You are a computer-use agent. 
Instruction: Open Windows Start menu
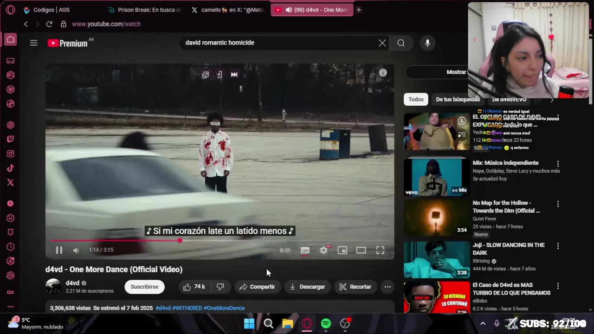click(x=249, y=323)
